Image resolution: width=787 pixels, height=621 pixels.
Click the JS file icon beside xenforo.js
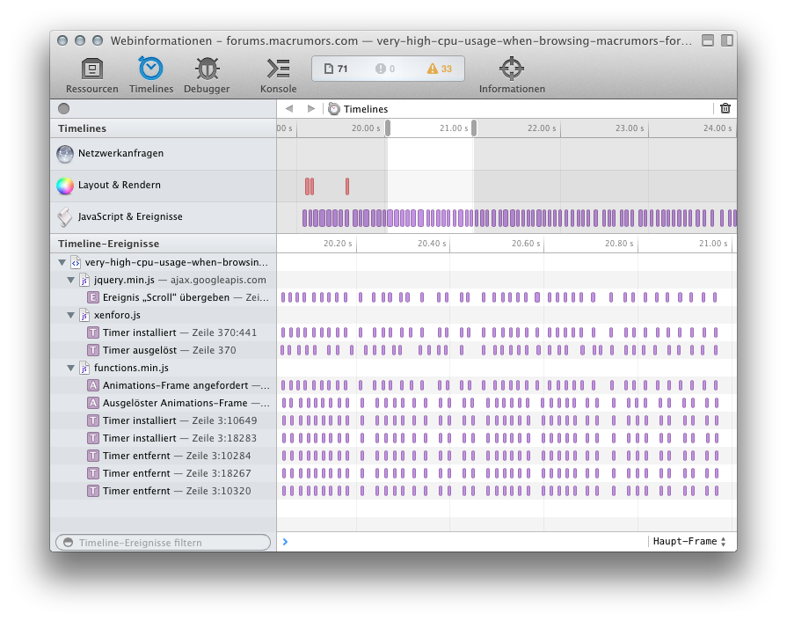[84, 315]
